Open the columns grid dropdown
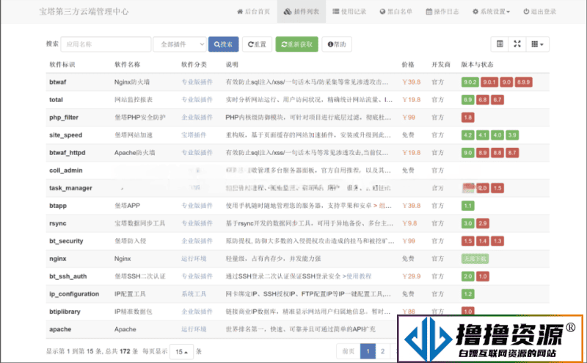 538,44
